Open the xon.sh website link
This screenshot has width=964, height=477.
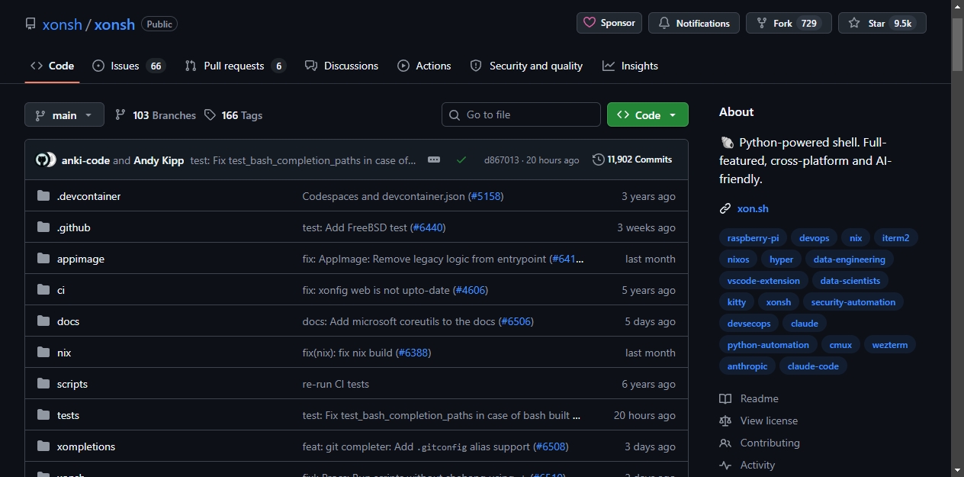pos(753,208)
